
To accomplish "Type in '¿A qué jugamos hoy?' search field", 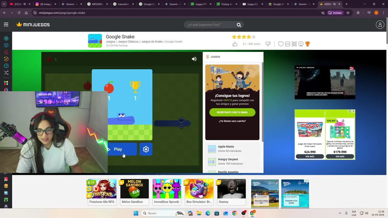I will [211, 25].
